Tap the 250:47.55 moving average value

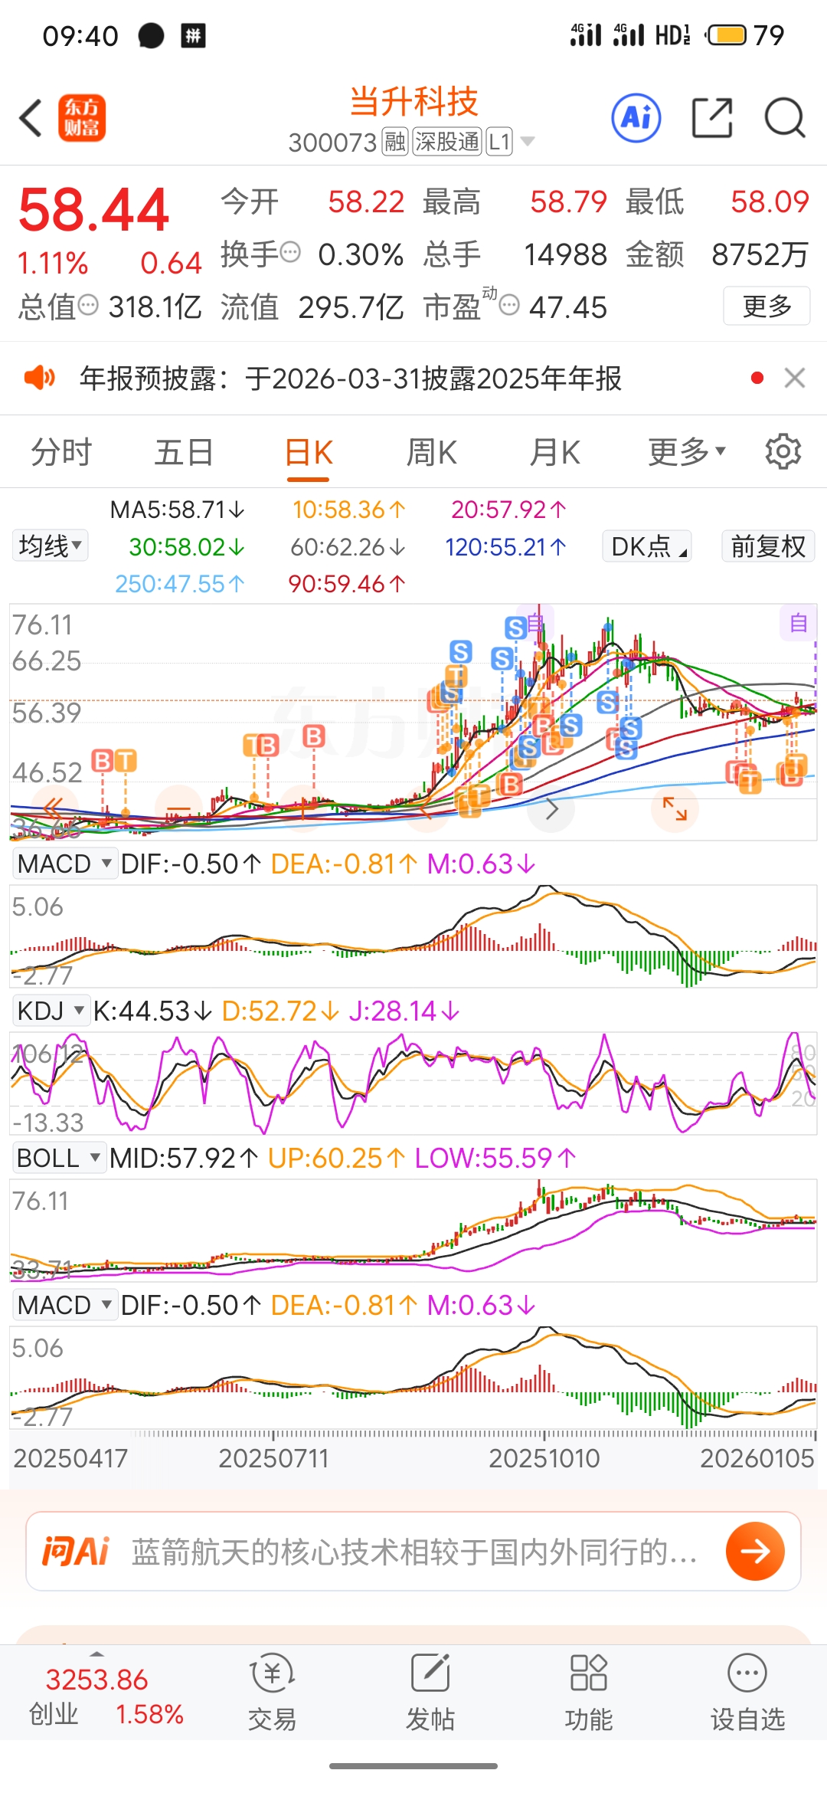(x=180, y=584)
